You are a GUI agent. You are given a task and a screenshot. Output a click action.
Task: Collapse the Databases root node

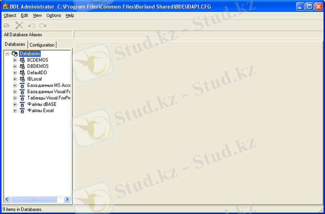point(7,54)
